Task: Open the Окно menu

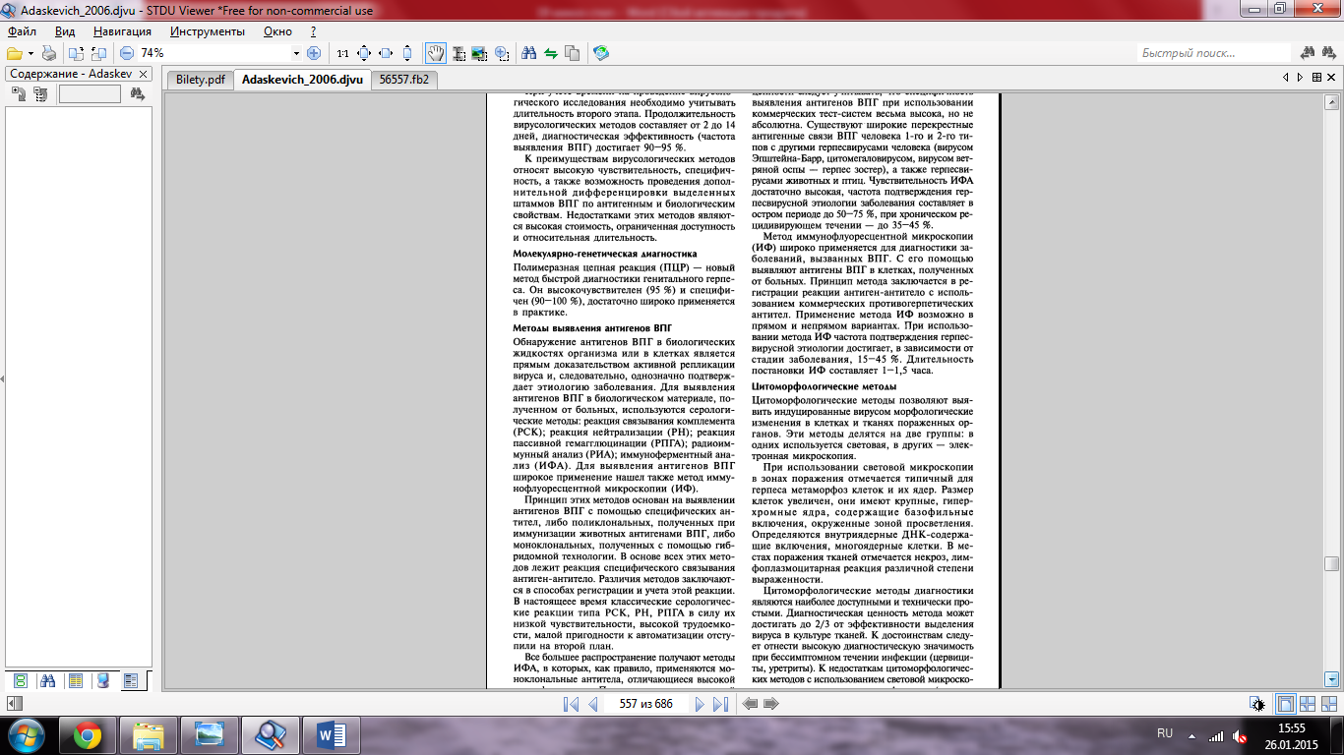Action: coord(278,31)
